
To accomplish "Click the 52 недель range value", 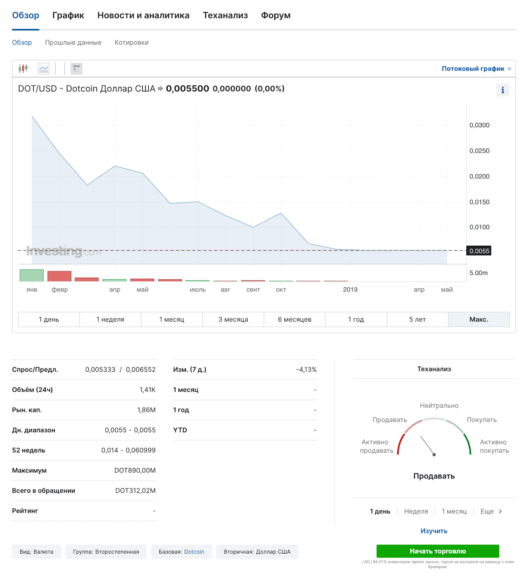I will coord(129,450).
